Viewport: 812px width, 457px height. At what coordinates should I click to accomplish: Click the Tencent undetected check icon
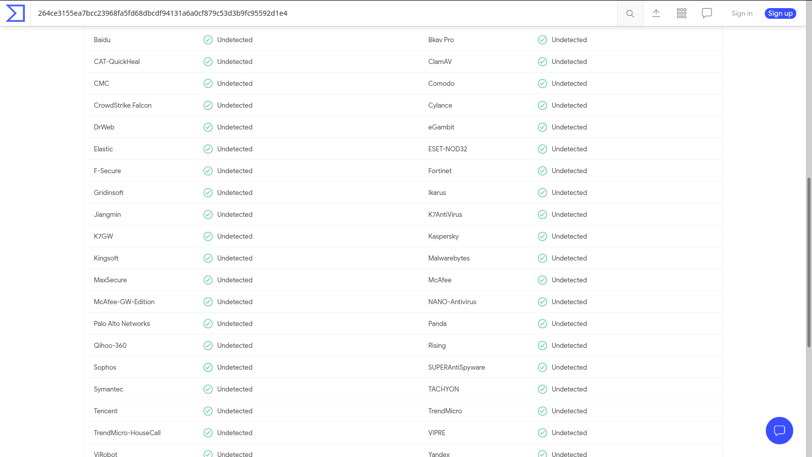208,411
